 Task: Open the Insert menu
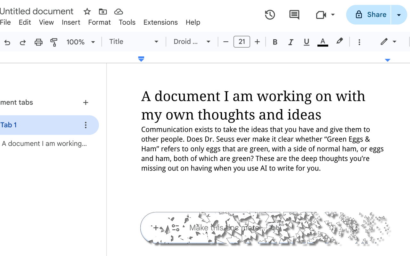(71, 22)
